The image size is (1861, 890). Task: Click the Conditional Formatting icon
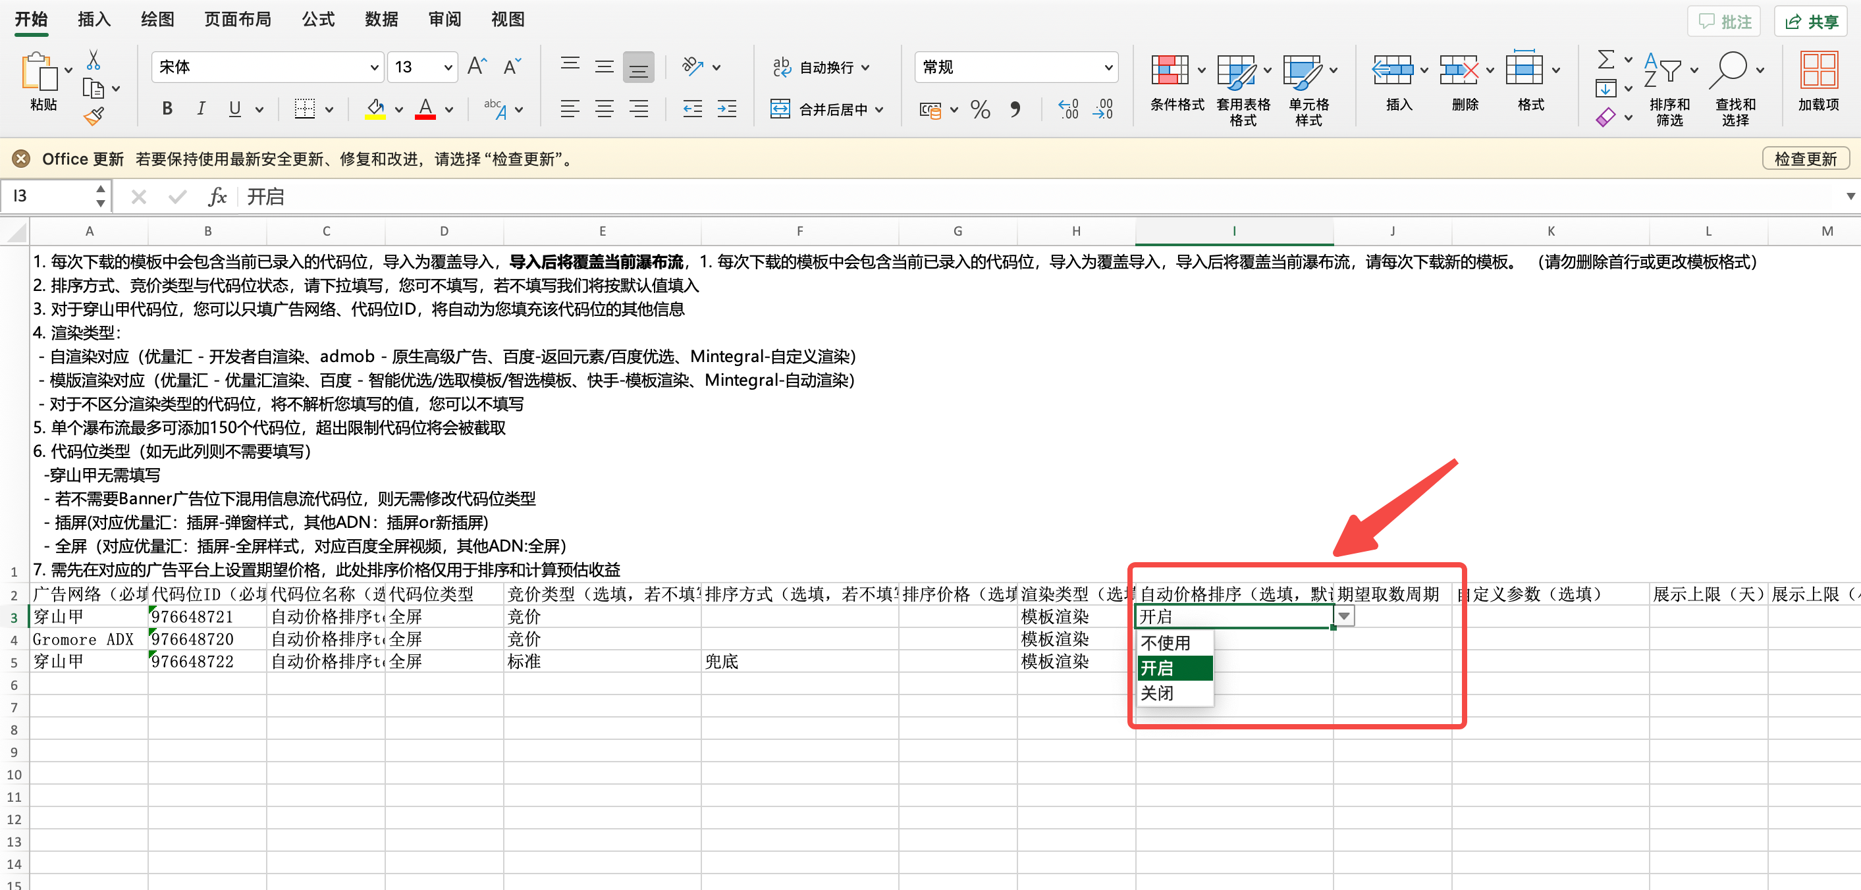[x=1170, y=71]
